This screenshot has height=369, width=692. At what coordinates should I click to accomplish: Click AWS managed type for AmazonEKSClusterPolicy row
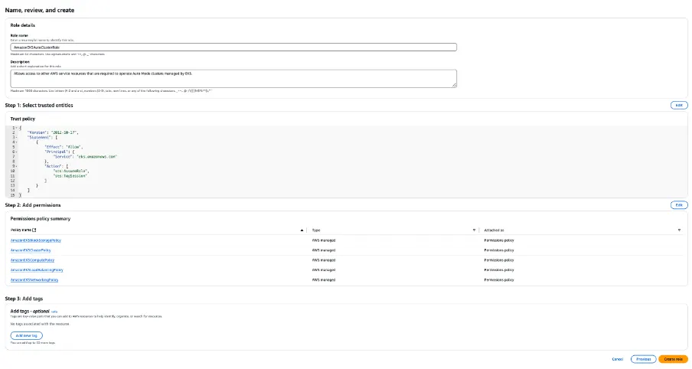coord(324,250)
